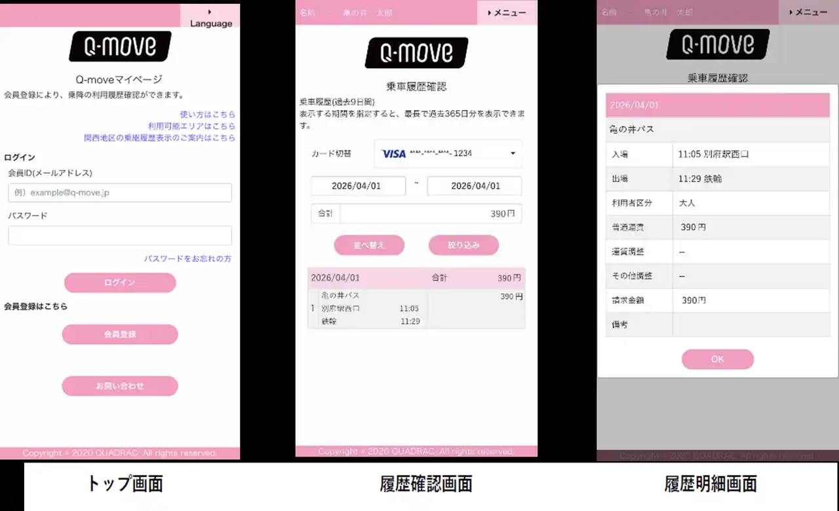The image size is (839, 511).
Task: Click the start date field of the range
Action: [x=358, y=186]
